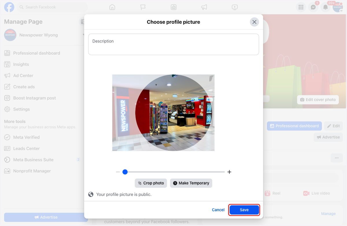Open the Messenger icon
347x226 pixels.
[x=313, y=7]
